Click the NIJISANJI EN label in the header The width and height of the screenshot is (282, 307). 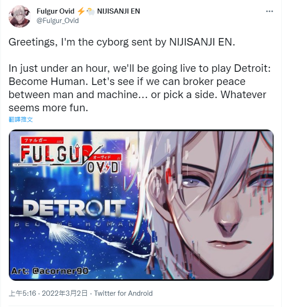pos(119,11)
